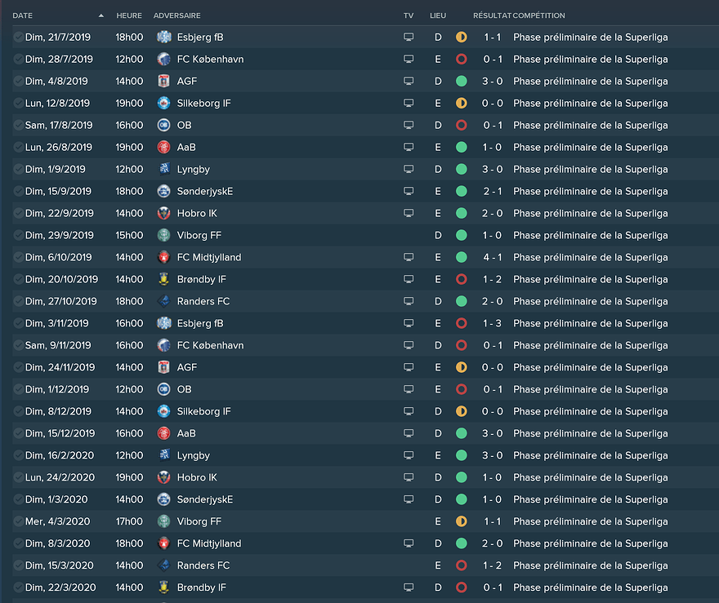Click the TV broadcast icon for the OB match on 17/8/2019

[409, 125]
